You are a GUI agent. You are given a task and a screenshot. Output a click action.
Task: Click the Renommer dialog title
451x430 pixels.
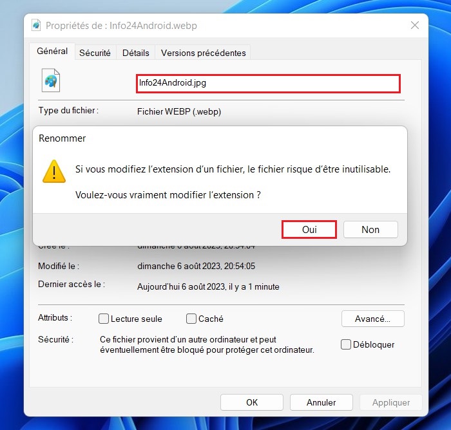(62, 138)
